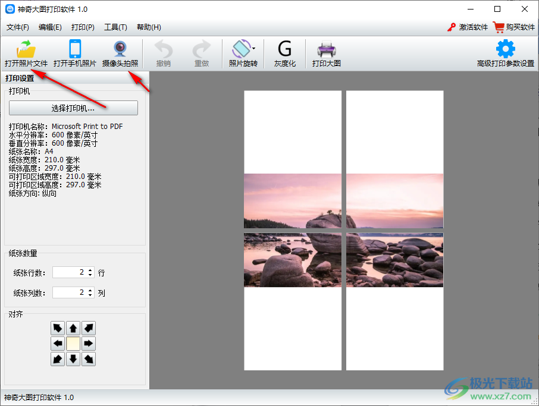Increase the 纸张行数 row count spinner
This screenshot has width=539, height=406.
pos(90,270)
